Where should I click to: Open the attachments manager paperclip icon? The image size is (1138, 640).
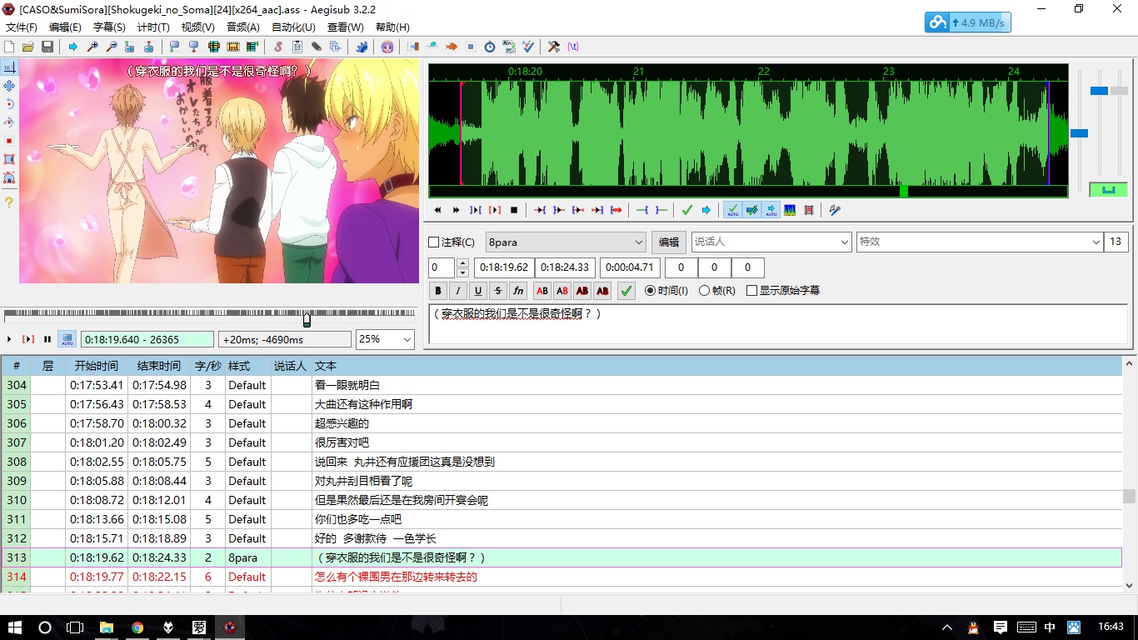coord(317,47)
